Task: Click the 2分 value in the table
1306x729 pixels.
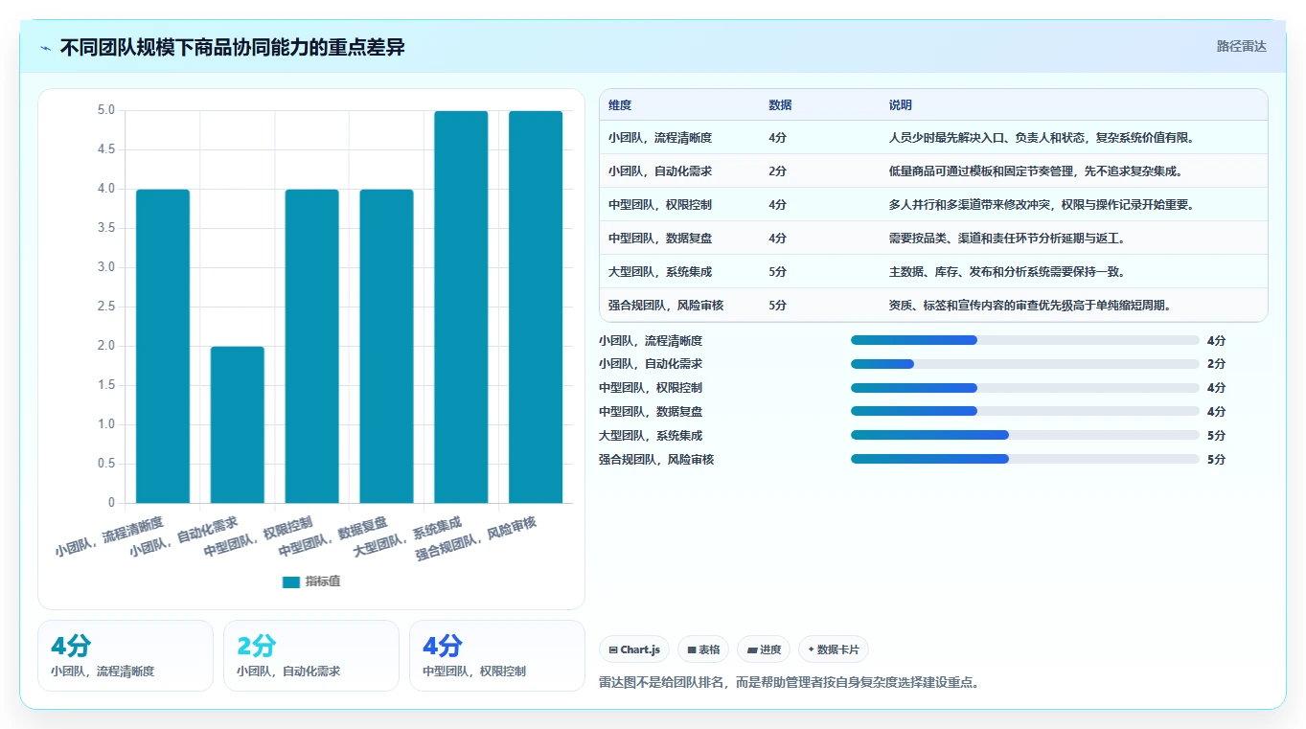Action: pos(778,171)
